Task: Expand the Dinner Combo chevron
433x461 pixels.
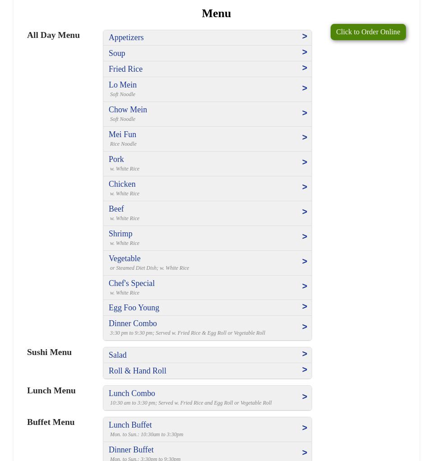Action: coord(304,327)
